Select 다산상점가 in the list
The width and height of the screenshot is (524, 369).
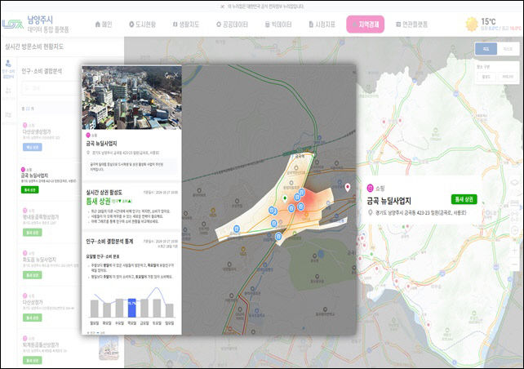(x=33, y=302)
